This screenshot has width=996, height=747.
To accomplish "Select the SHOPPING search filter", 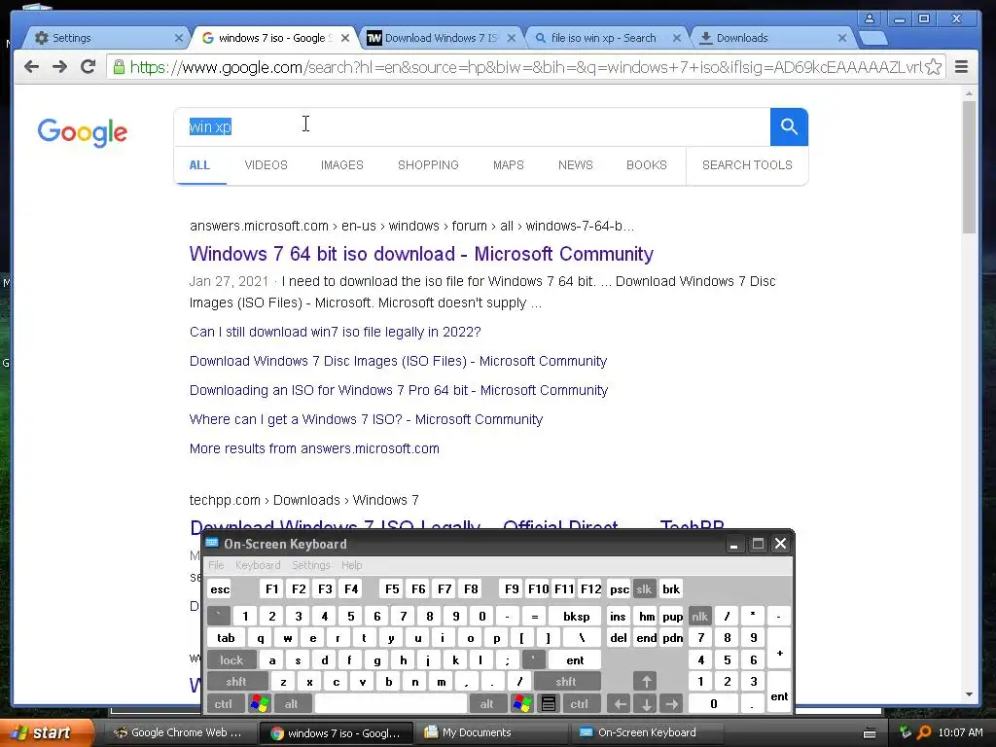I will click(x=428, y=165).
